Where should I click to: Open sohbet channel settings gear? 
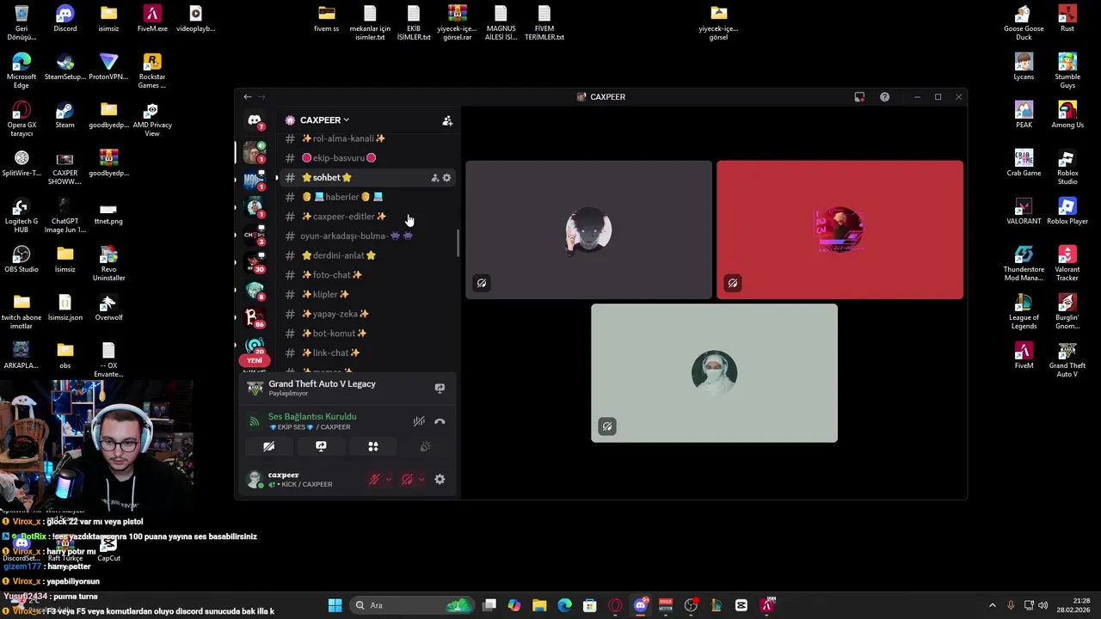pyautogui.click(x=446, y=178)
